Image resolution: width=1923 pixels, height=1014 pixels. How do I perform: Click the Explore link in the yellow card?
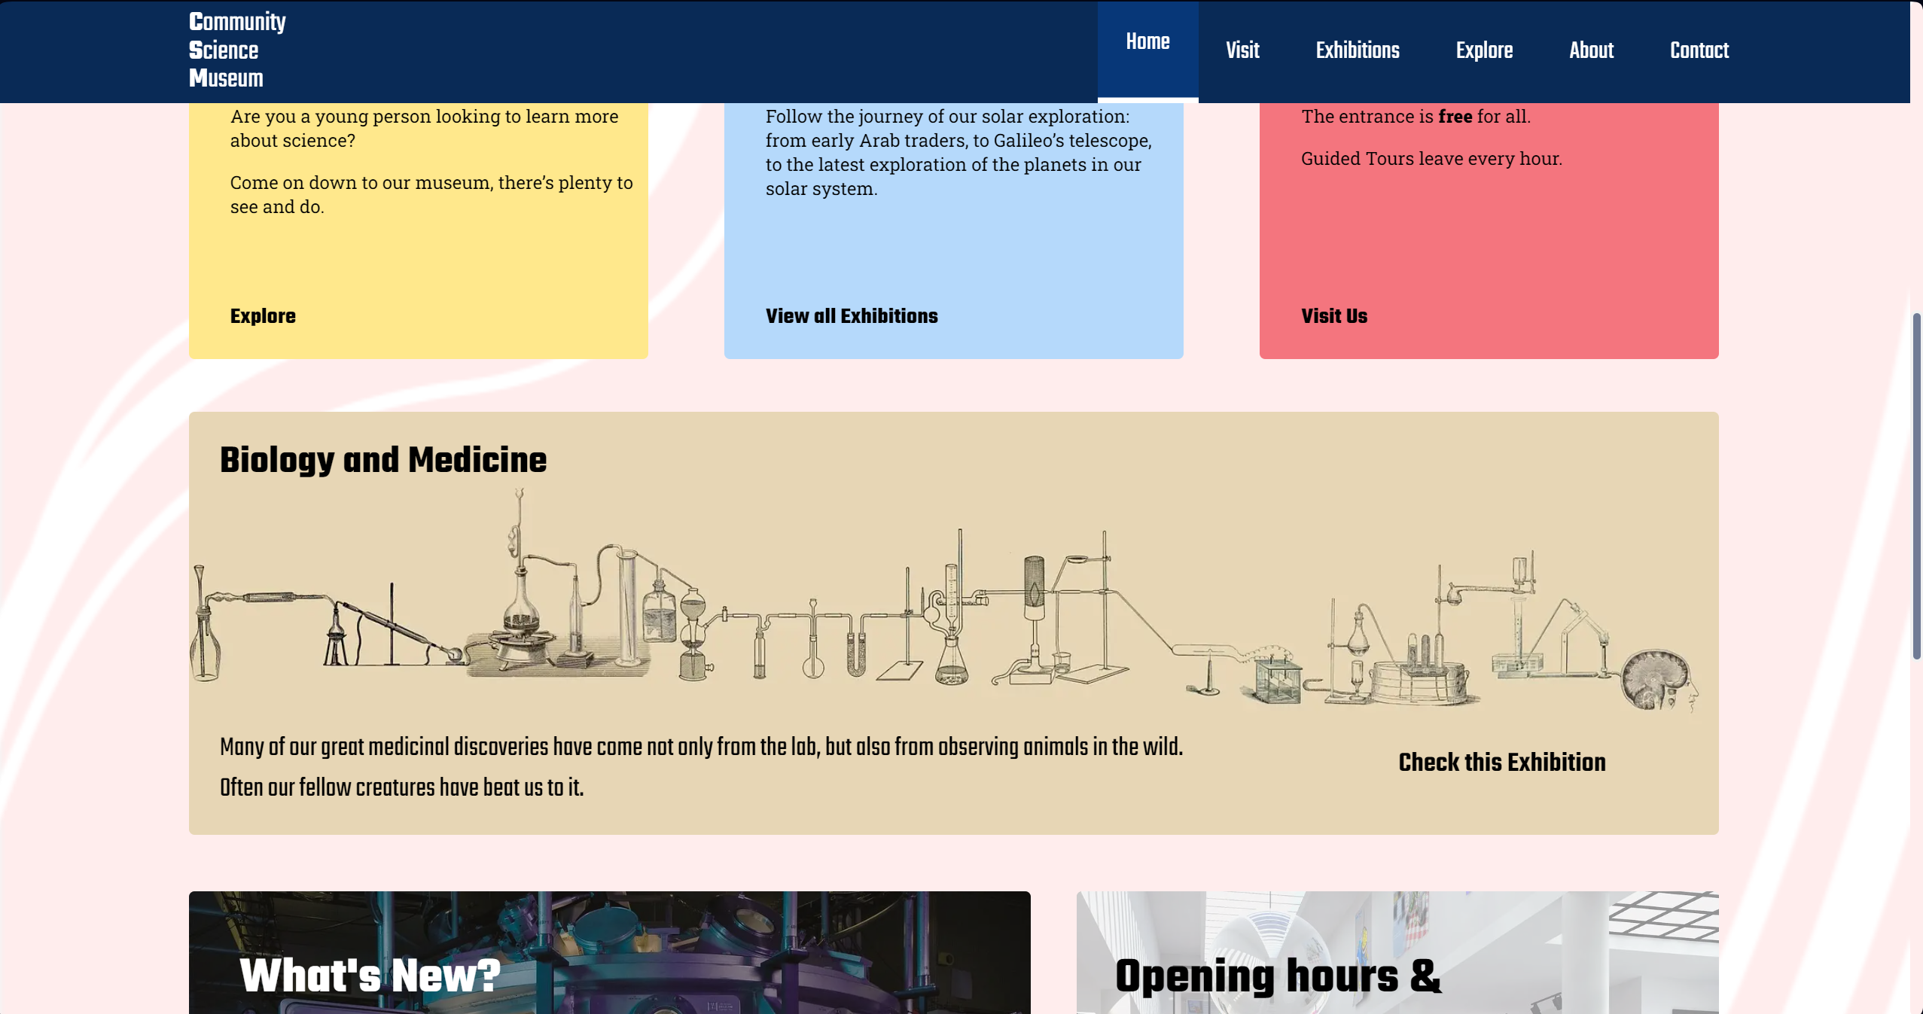[262, 316]
